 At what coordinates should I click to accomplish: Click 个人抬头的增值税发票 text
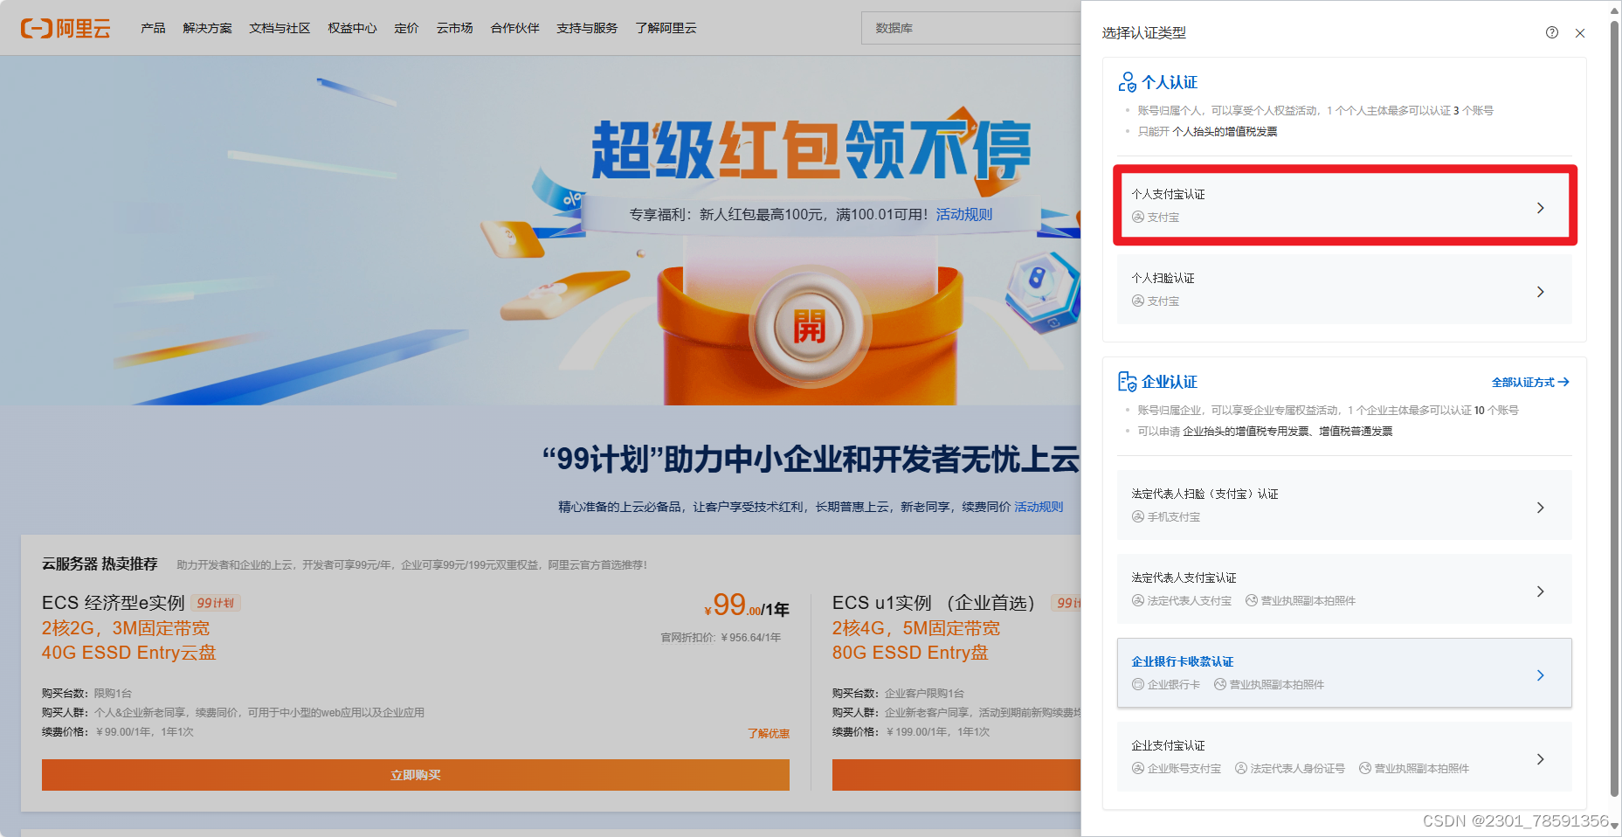[1225, 131]
